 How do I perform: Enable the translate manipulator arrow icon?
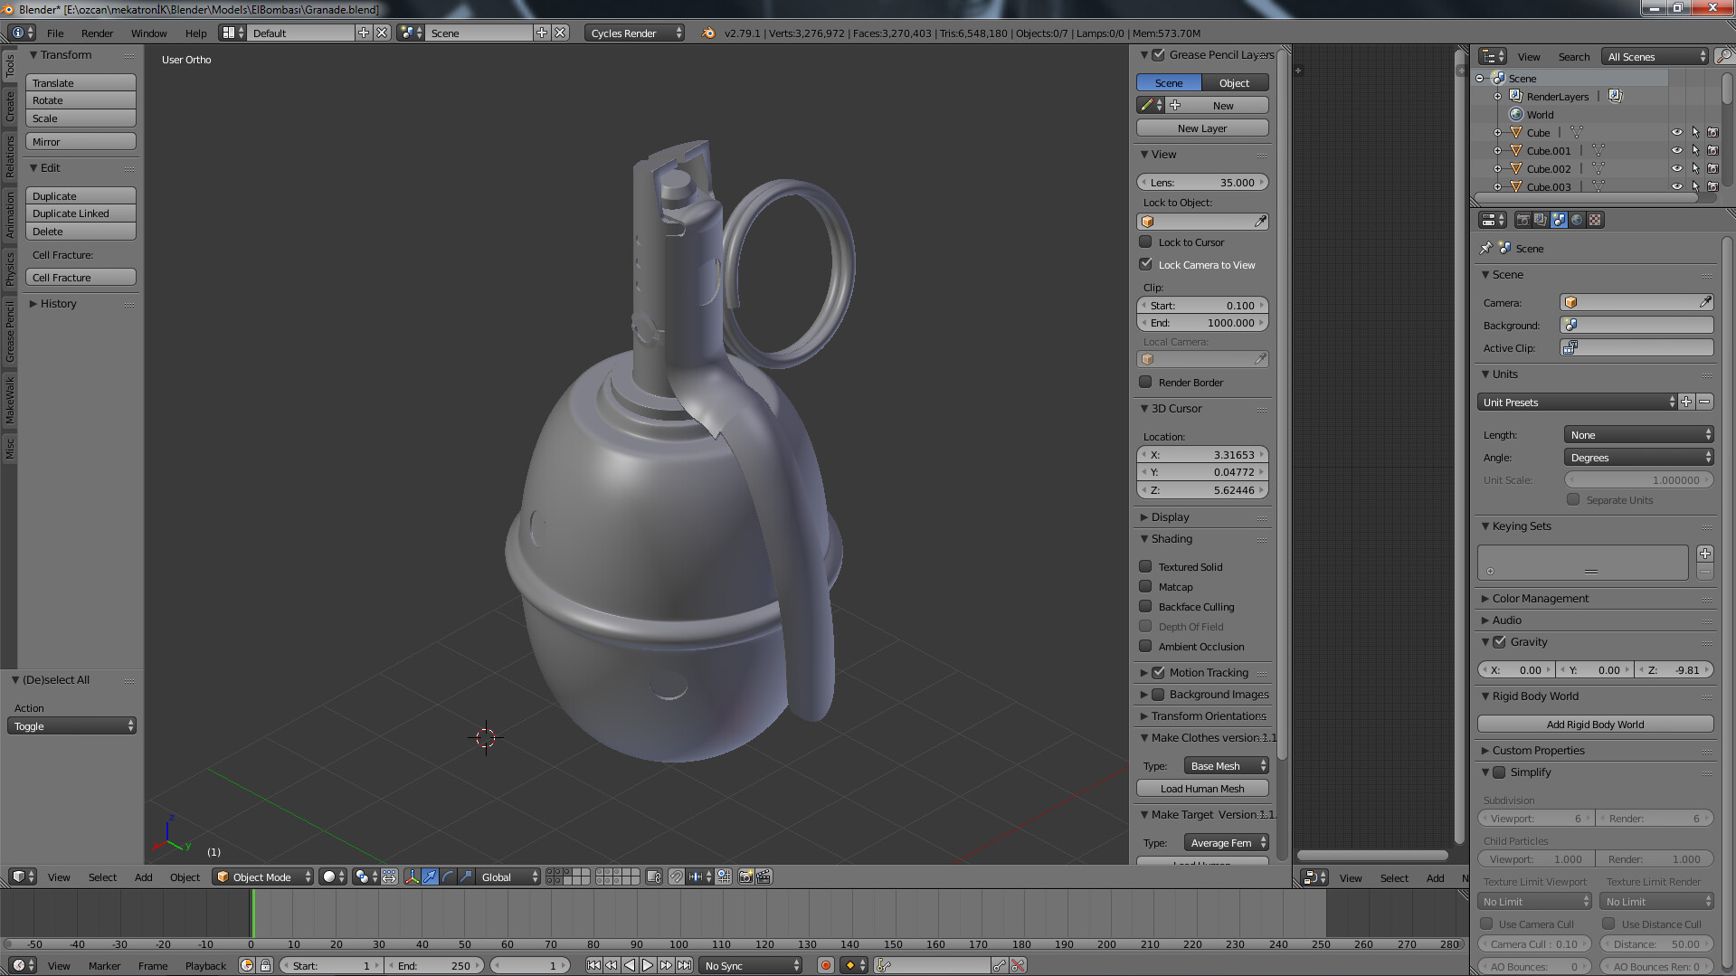click(x=430, y=877)
